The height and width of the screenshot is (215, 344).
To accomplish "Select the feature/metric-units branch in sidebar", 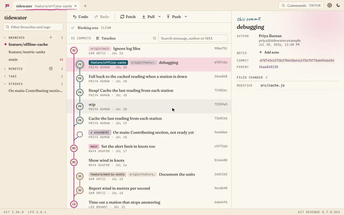I will (33, 52).
